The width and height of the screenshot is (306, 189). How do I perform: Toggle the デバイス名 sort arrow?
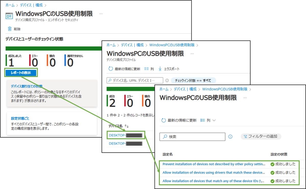tap(127, 125)
